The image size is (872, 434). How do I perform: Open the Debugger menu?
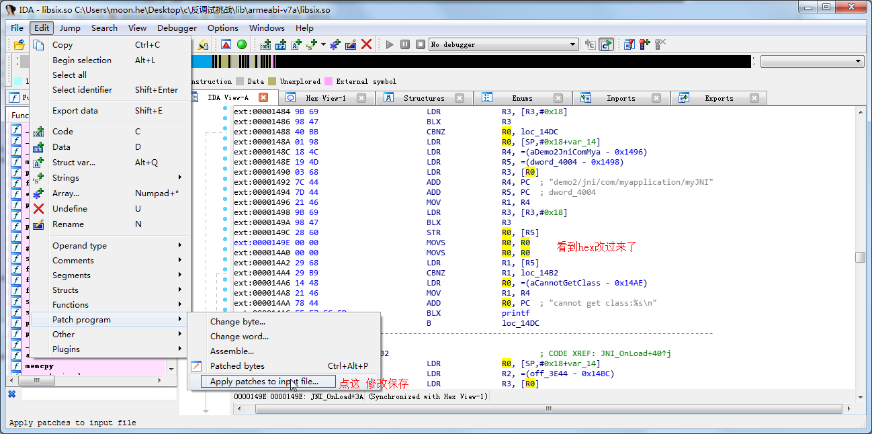(177, 28)
